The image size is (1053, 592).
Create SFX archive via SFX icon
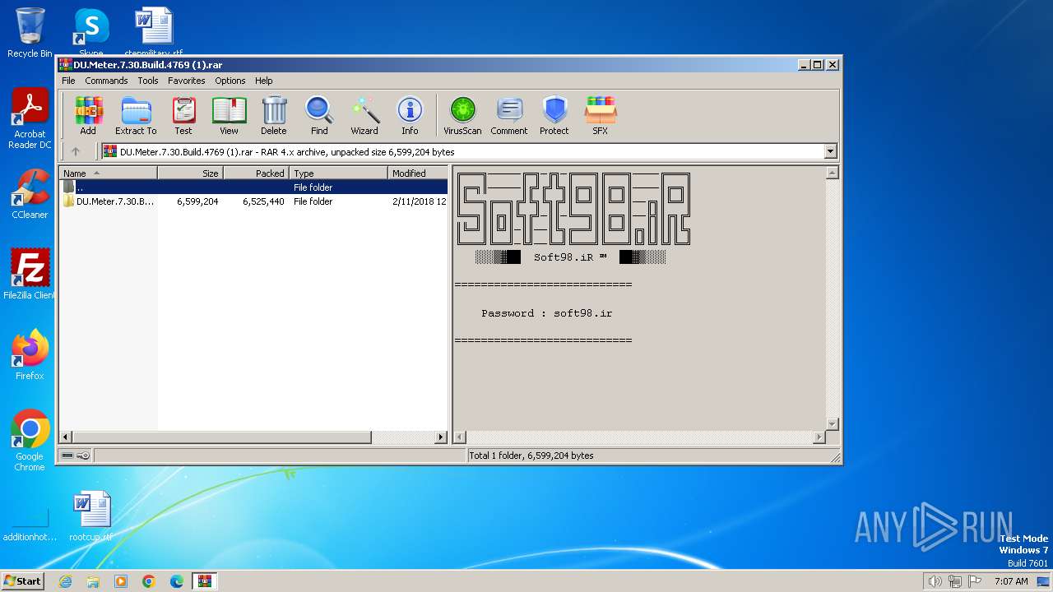(601, 115)
